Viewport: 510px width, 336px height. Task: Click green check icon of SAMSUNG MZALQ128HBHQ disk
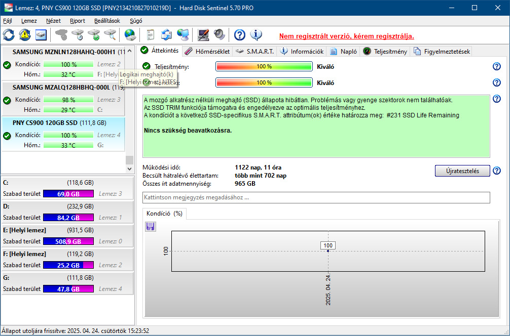(x=7, y=100)
